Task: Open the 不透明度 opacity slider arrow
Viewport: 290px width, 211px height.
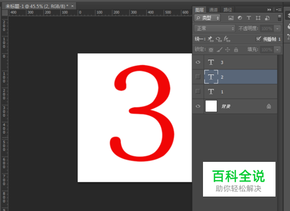Action: coord(277,29)
